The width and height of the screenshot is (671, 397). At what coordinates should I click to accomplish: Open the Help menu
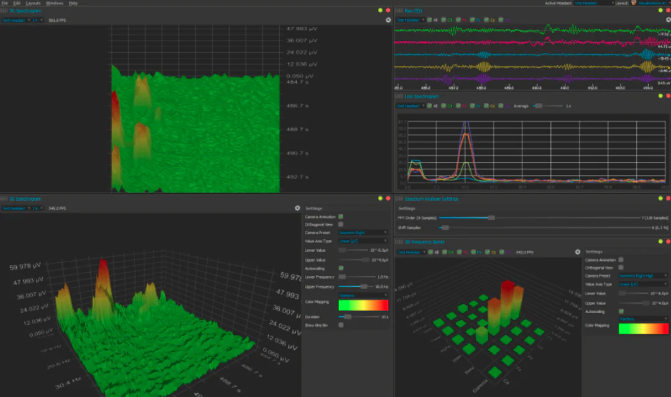tap(73, 3)
